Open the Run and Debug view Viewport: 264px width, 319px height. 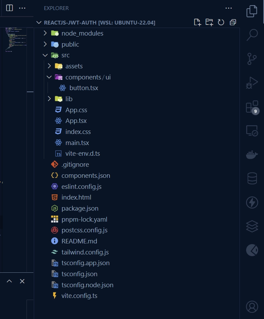pyautogui.click(x=252, y=83)
